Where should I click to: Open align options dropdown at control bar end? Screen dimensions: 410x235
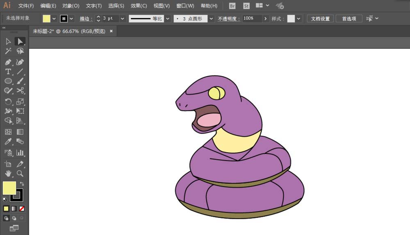coord(377,18)
